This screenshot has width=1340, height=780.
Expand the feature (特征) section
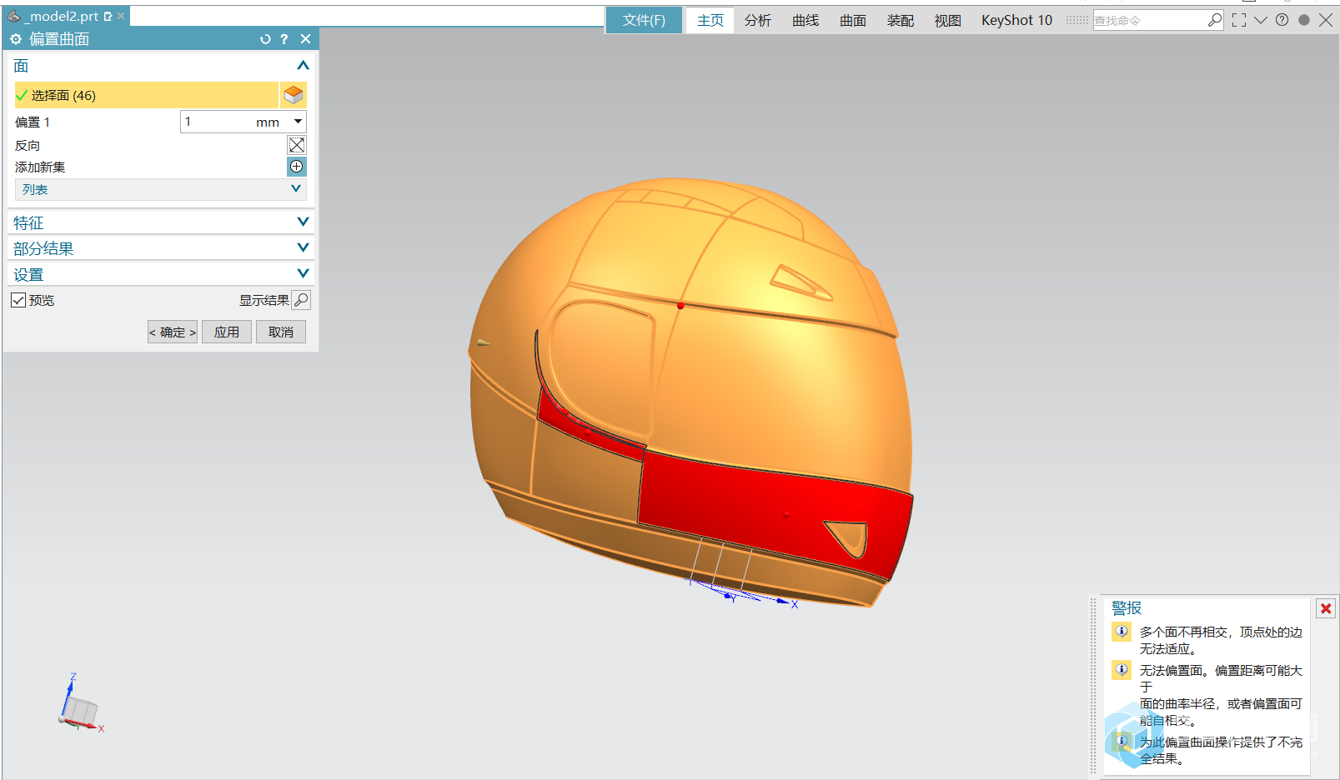coord(303,222)
